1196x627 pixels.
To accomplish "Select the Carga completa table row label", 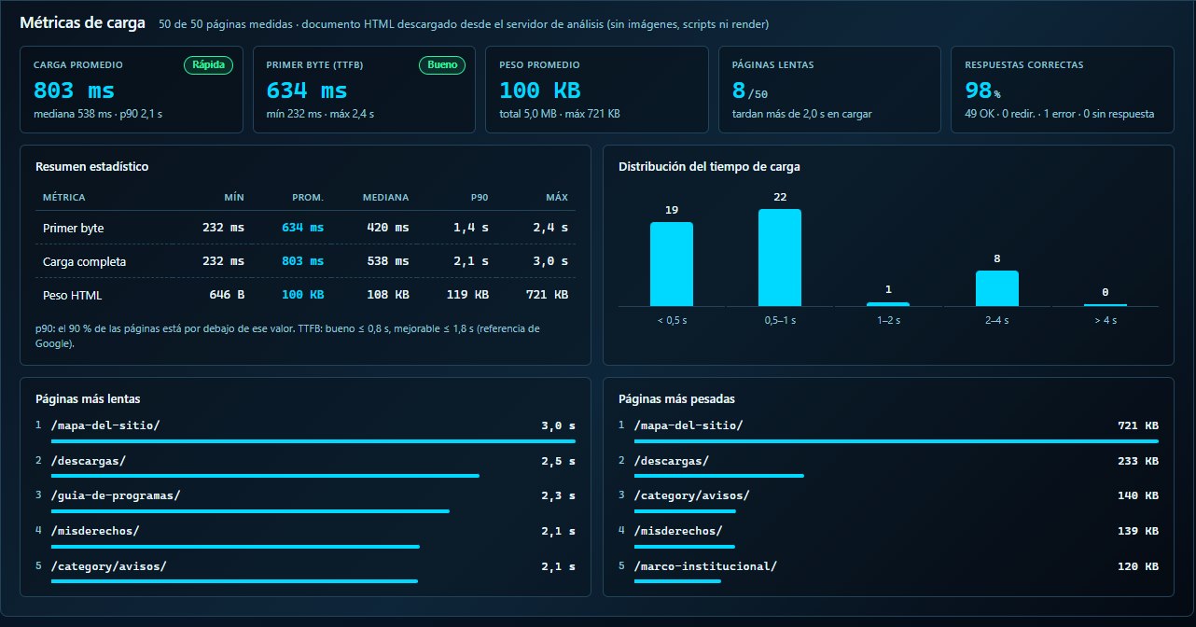I will (84, 261).
